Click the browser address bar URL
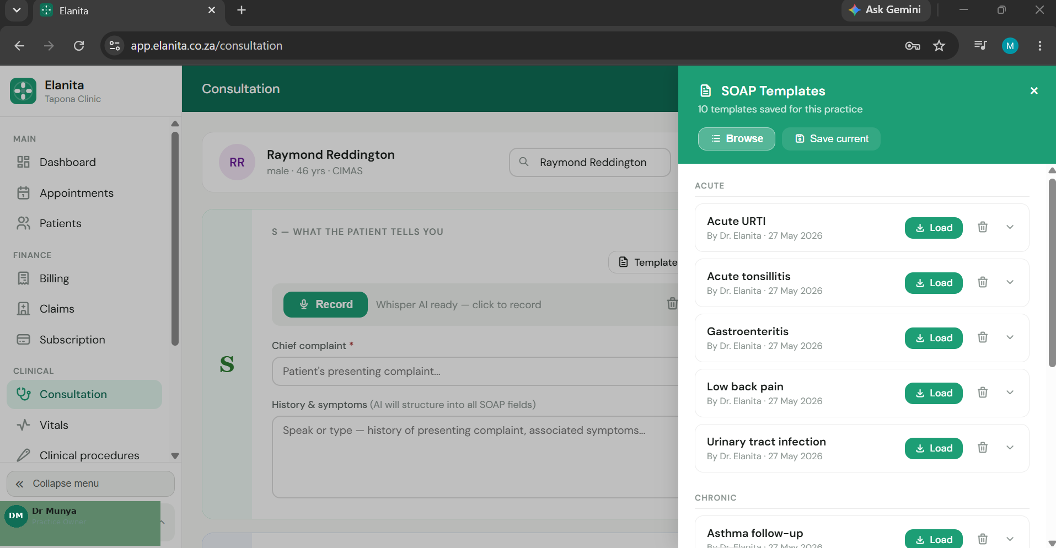Image resolution: width=1056 pixels, height=548 pixels. (x=206, y=46)
